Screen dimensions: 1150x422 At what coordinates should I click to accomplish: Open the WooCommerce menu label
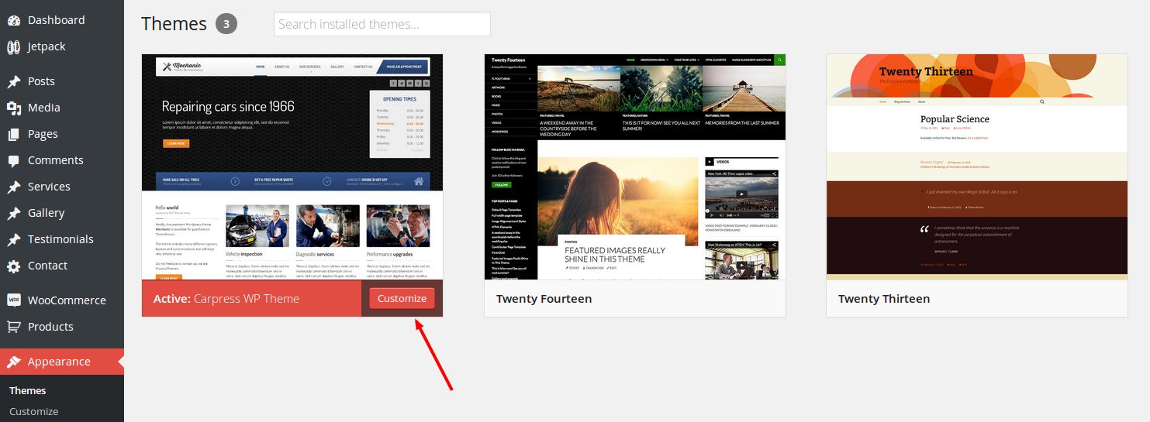tap(67, 300)
